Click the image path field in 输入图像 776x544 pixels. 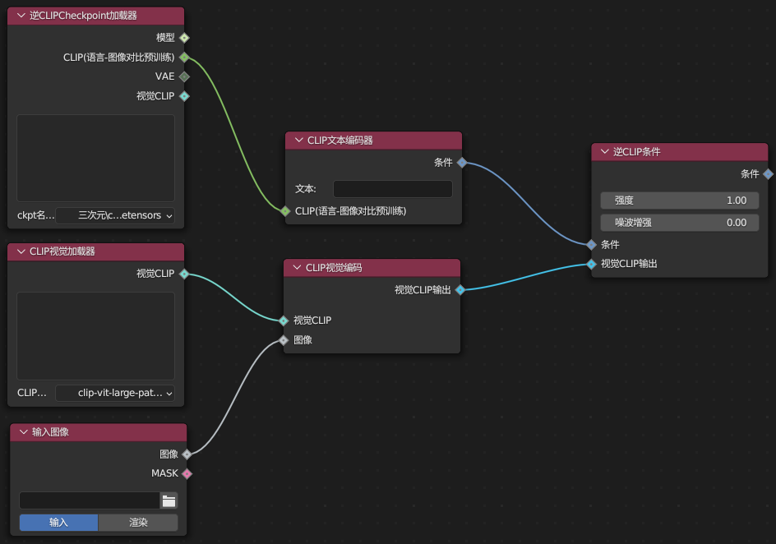tap(89, 500)
